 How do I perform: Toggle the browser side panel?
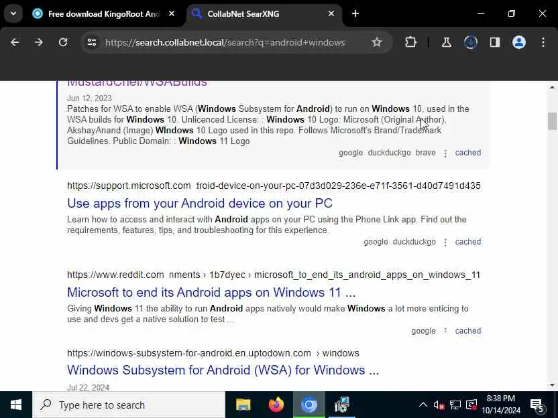[x=495, y=42]
